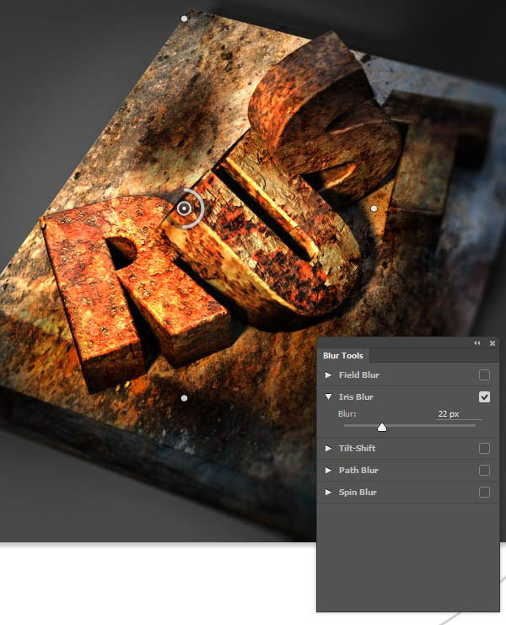Click the top ellipse handle dot
Screen dimensions: 506x625
184,19
